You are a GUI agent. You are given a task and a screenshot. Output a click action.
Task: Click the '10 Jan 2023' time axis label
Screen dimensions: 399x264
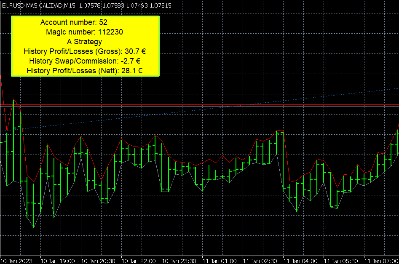click(16, 261)
